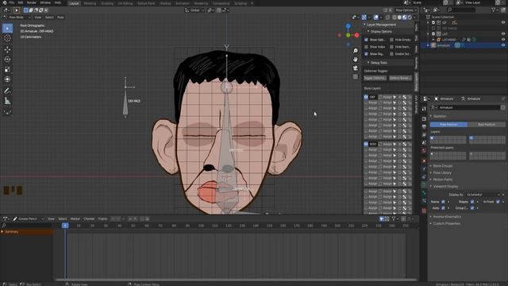The image size is (508, 286).
Task: Select the Select Box tool
Action: pos(7,29)
